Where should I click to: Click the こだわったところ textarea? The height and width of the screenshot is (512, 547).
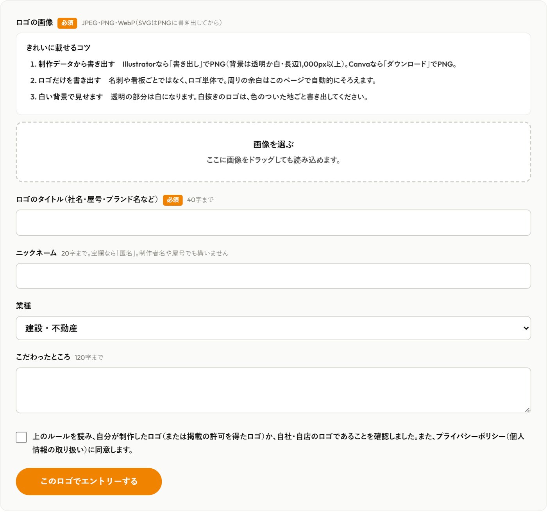pyautogui.click(x=273, y=390)
